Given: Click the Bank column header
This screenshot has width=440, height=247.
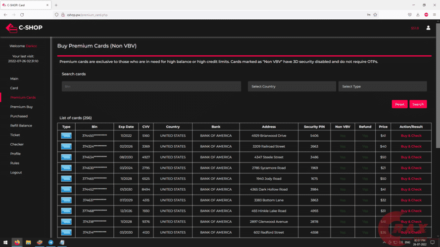Looking at the screenshot, I should pyautogui.click(x=216, y=126).
